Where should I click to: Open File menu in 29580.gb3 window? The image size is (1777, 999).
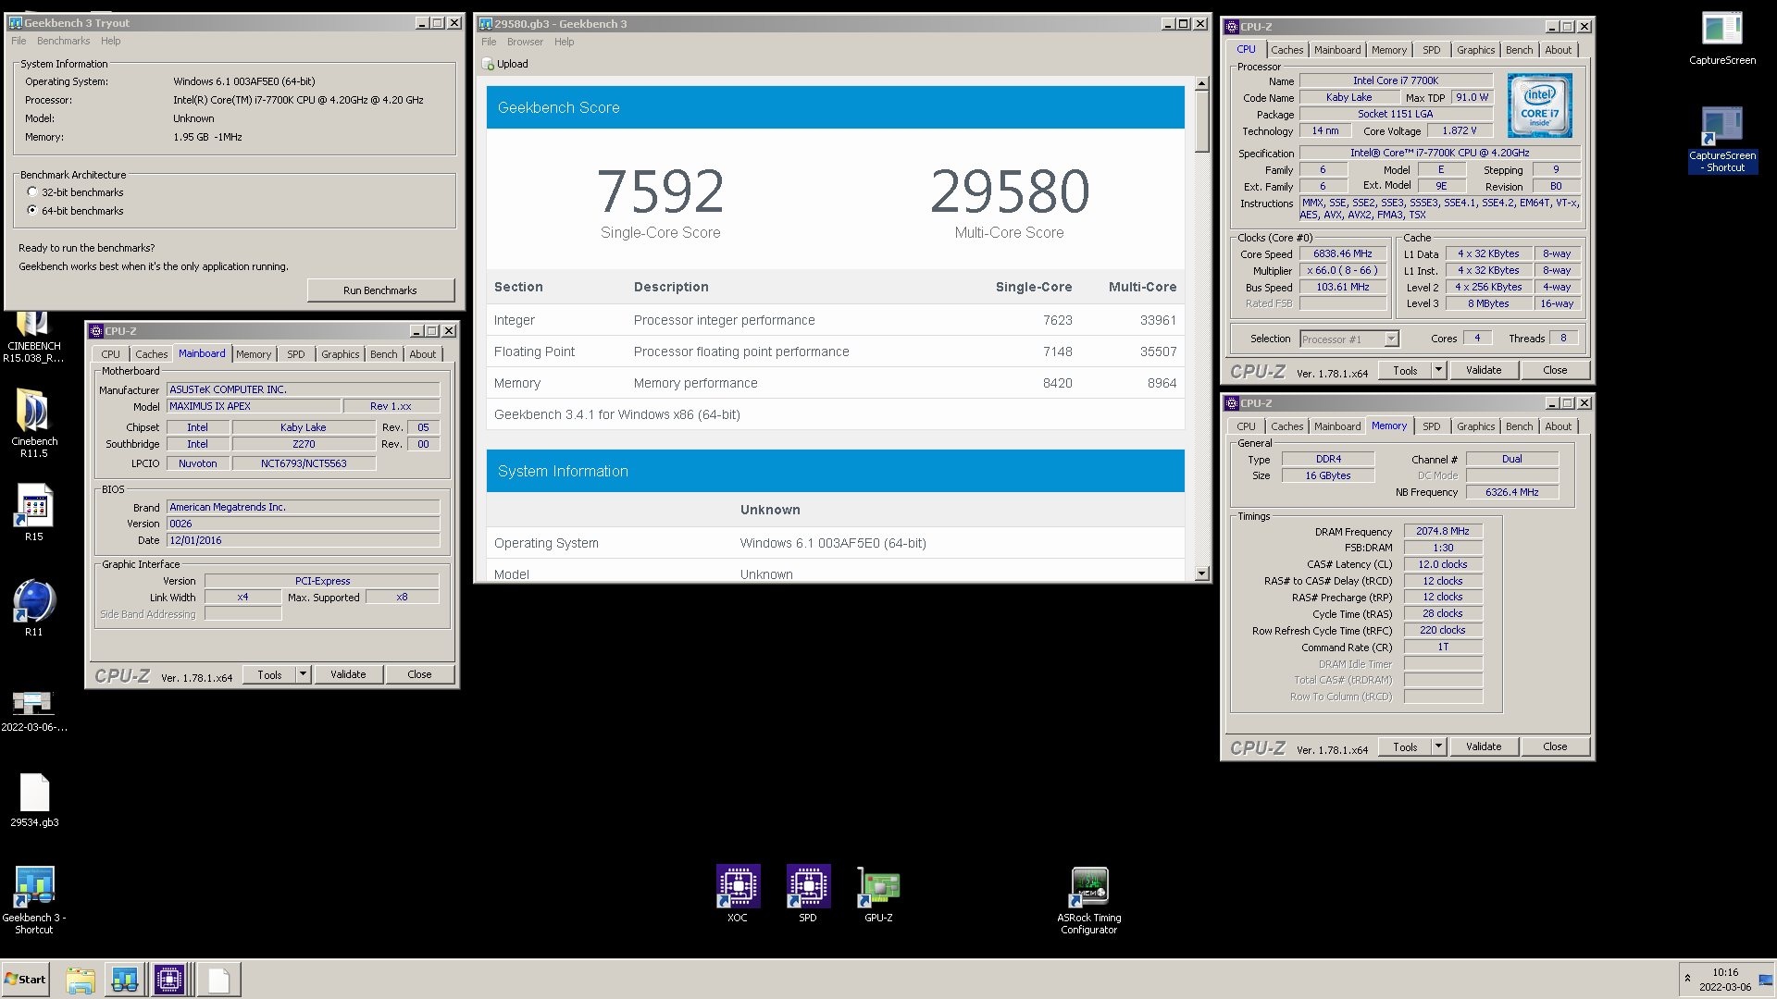point(489,42)
